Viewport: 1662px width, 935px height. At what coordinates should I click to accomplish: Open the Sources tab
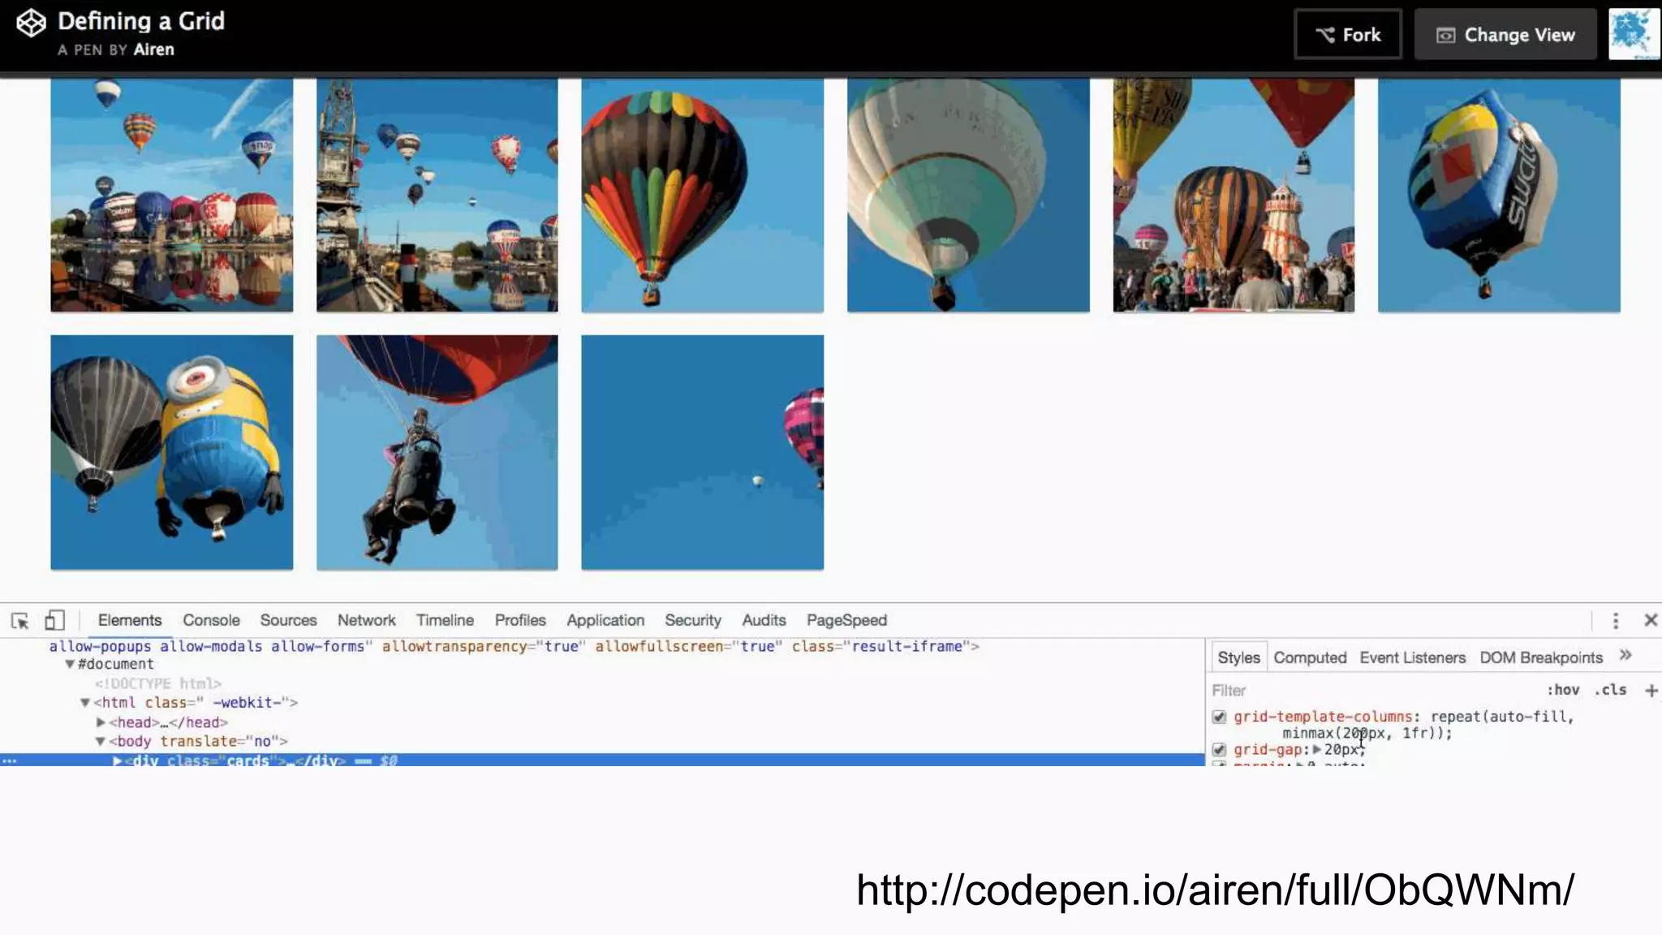tap(288, 620)
